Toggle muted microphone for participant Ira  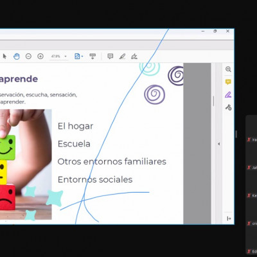[x=249, y=139]
